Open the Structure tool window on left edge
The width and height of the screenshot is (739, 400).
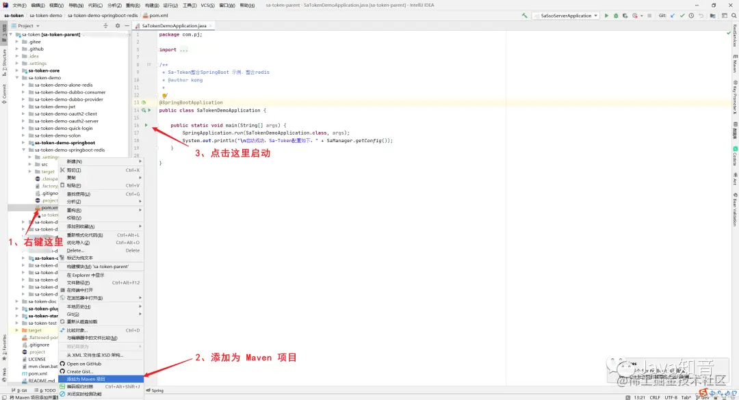4,63
